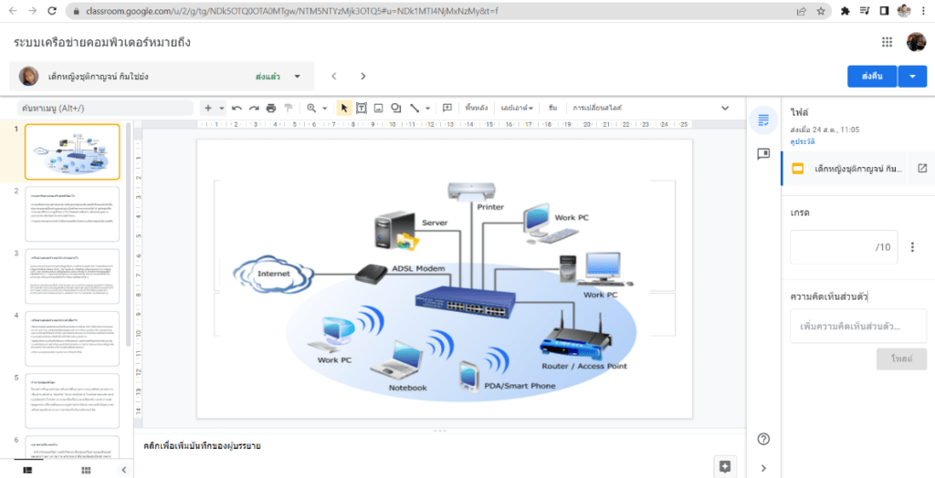Switch to grid view of slides
The width and height of the screenshot is (935, 478).
pyautogui.click(x=87, y=470)
